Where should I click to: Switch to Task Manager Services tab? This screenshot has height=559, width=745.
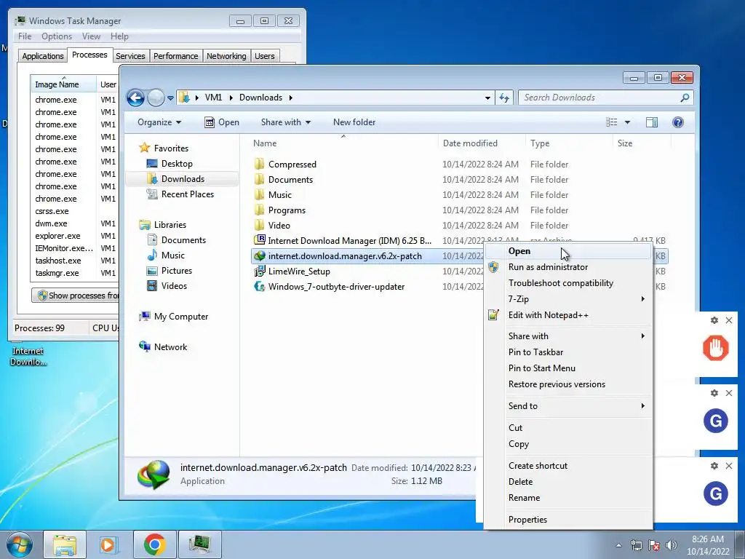pos(131,56)
